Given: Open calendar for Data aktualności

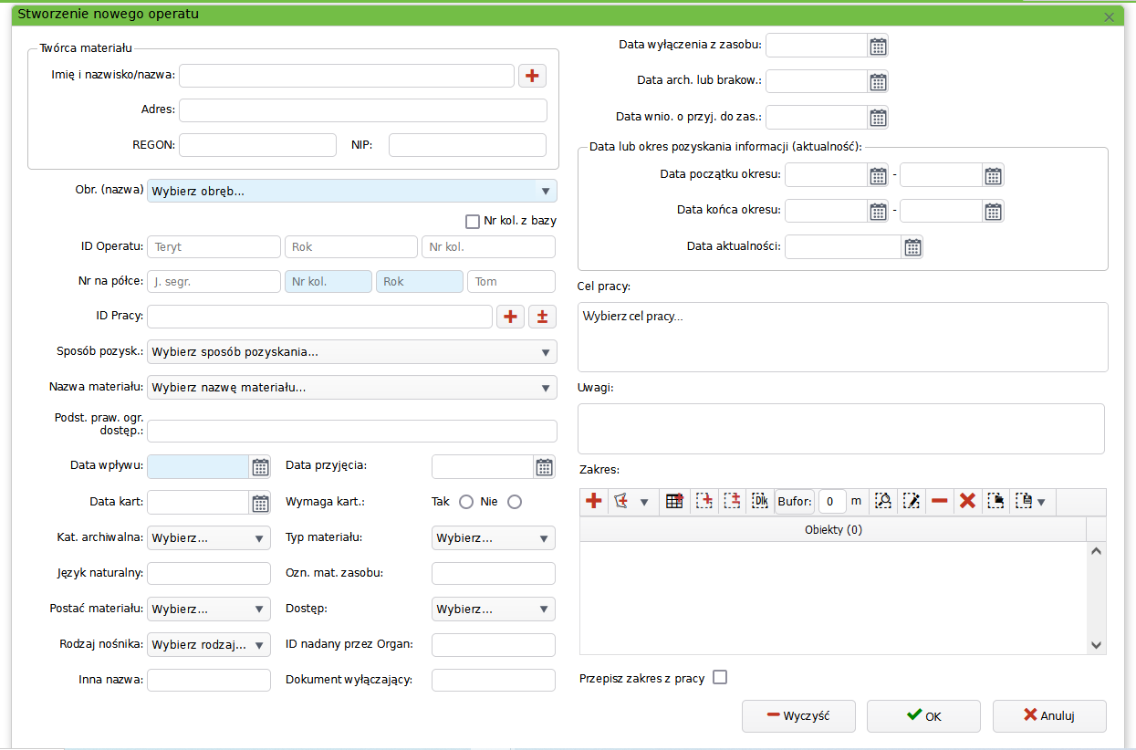Looking at the screenshot, I should [912, 247].
